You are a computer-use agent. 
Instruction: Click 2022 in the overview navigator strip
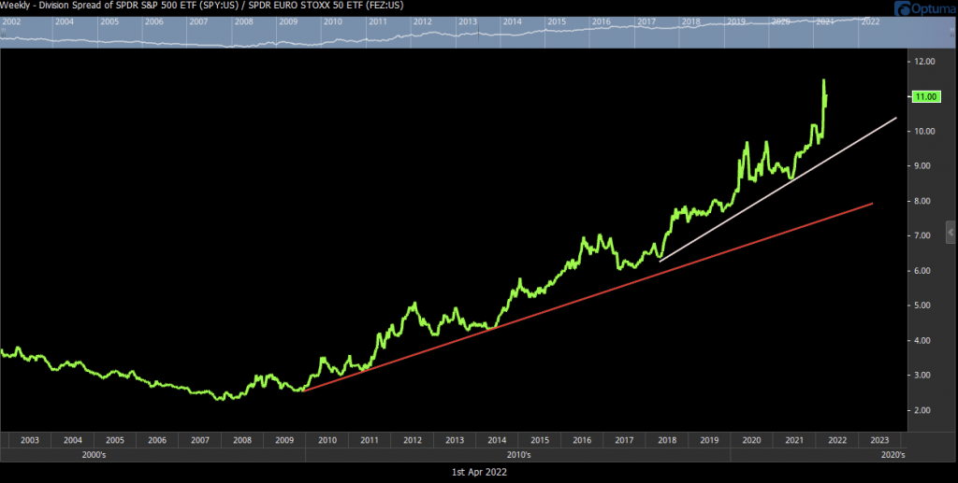(870, 21)
